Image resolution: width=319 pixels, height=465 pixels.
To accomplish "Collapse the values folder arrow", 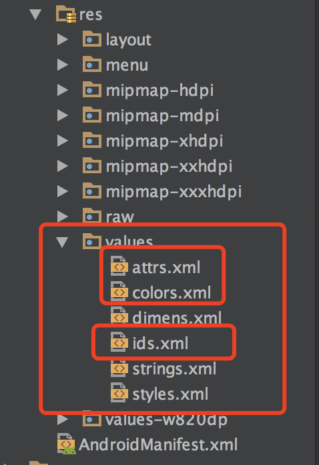I will click(x=62, y=242).
